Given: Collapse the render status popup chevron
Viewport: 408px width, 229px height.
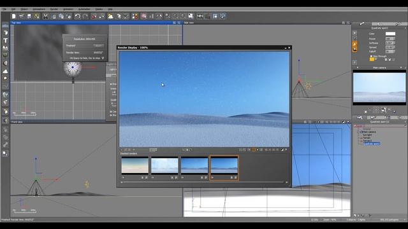Looking at the screenshot, I should (x=103, y=58).
